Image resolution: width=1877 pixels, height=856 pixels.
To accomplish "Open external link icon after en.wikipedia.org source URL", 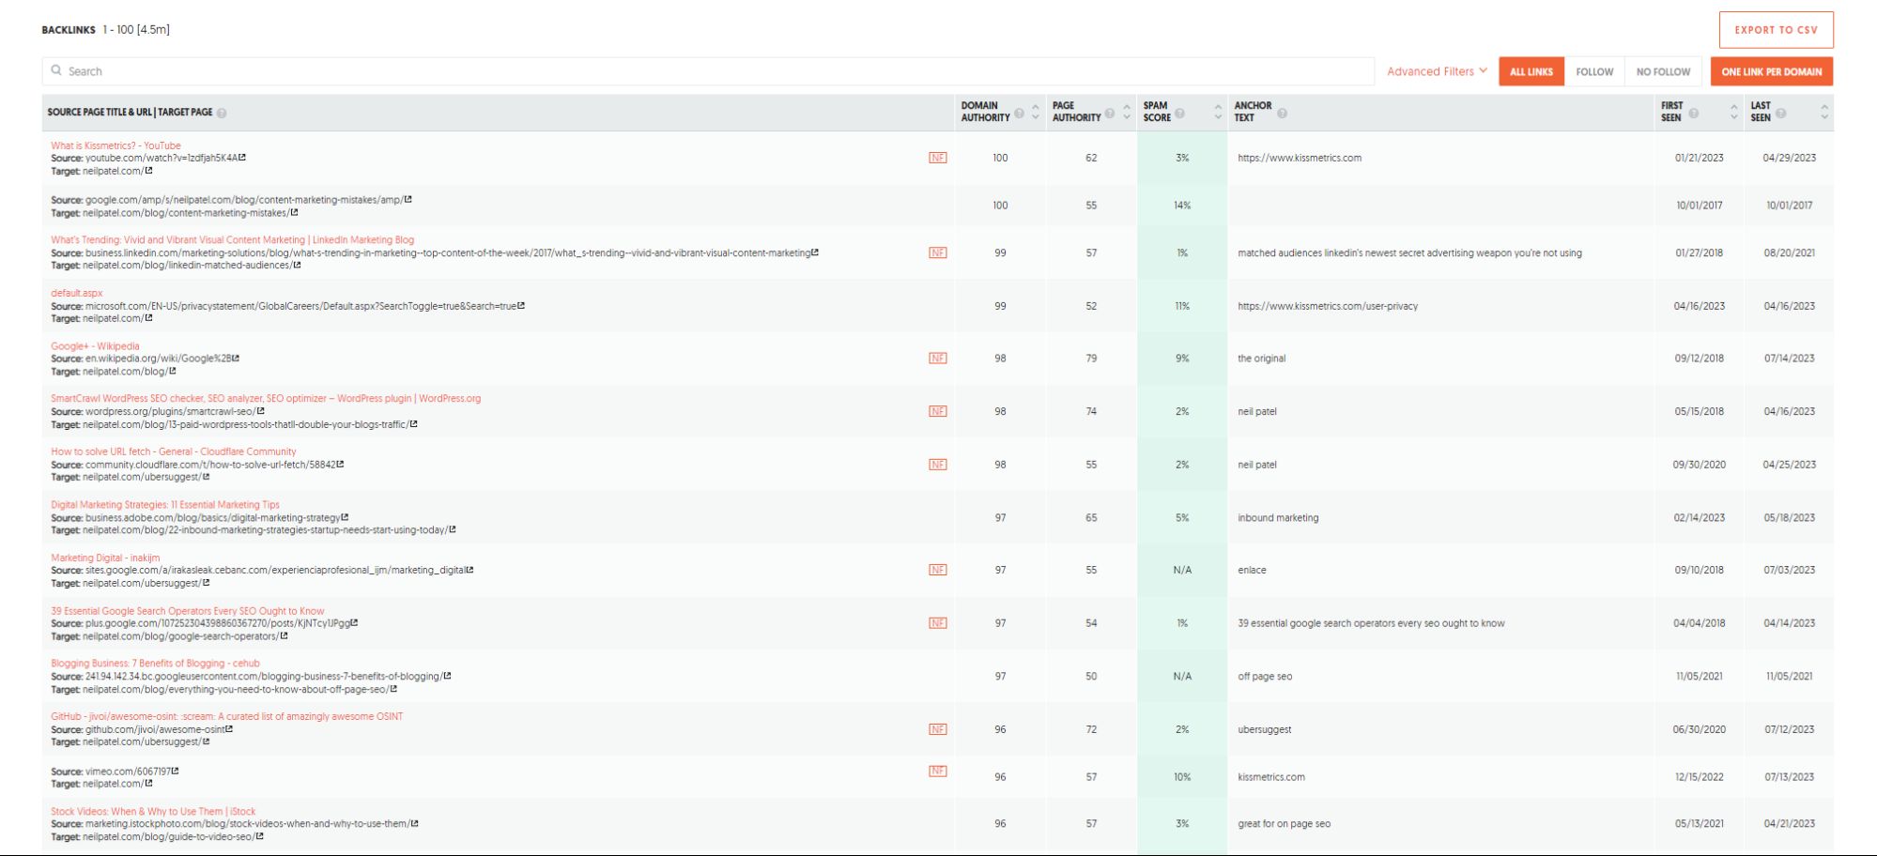I will pyautogui.click(x=236, y=358).
